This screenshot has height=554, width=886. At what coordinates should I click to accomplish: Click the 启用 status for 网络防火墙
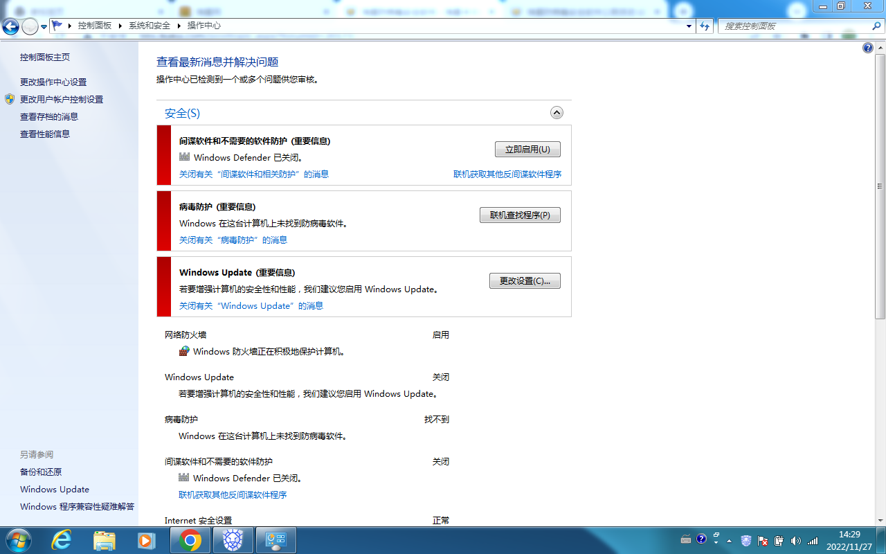[441, 335]
